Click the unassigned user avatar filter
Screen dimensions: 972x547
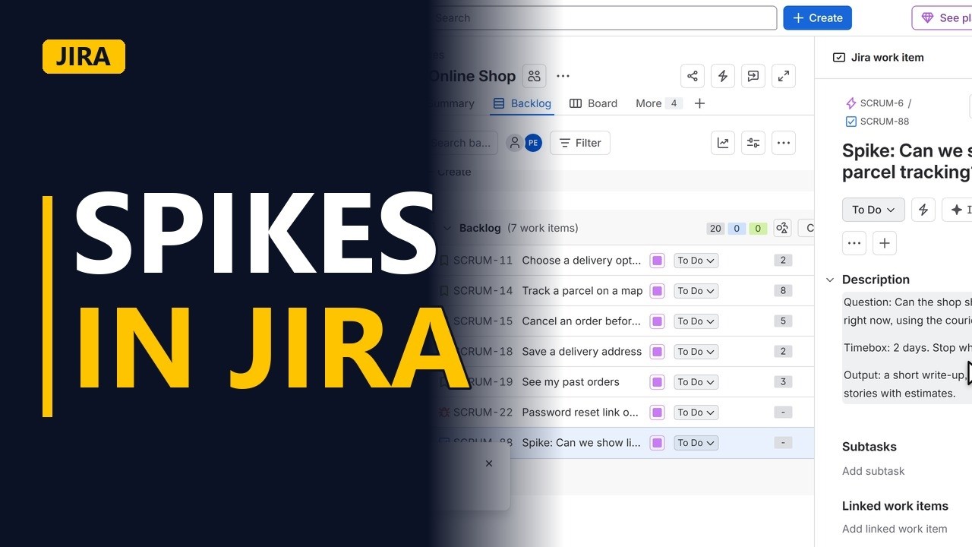click(x=514, y=143)
